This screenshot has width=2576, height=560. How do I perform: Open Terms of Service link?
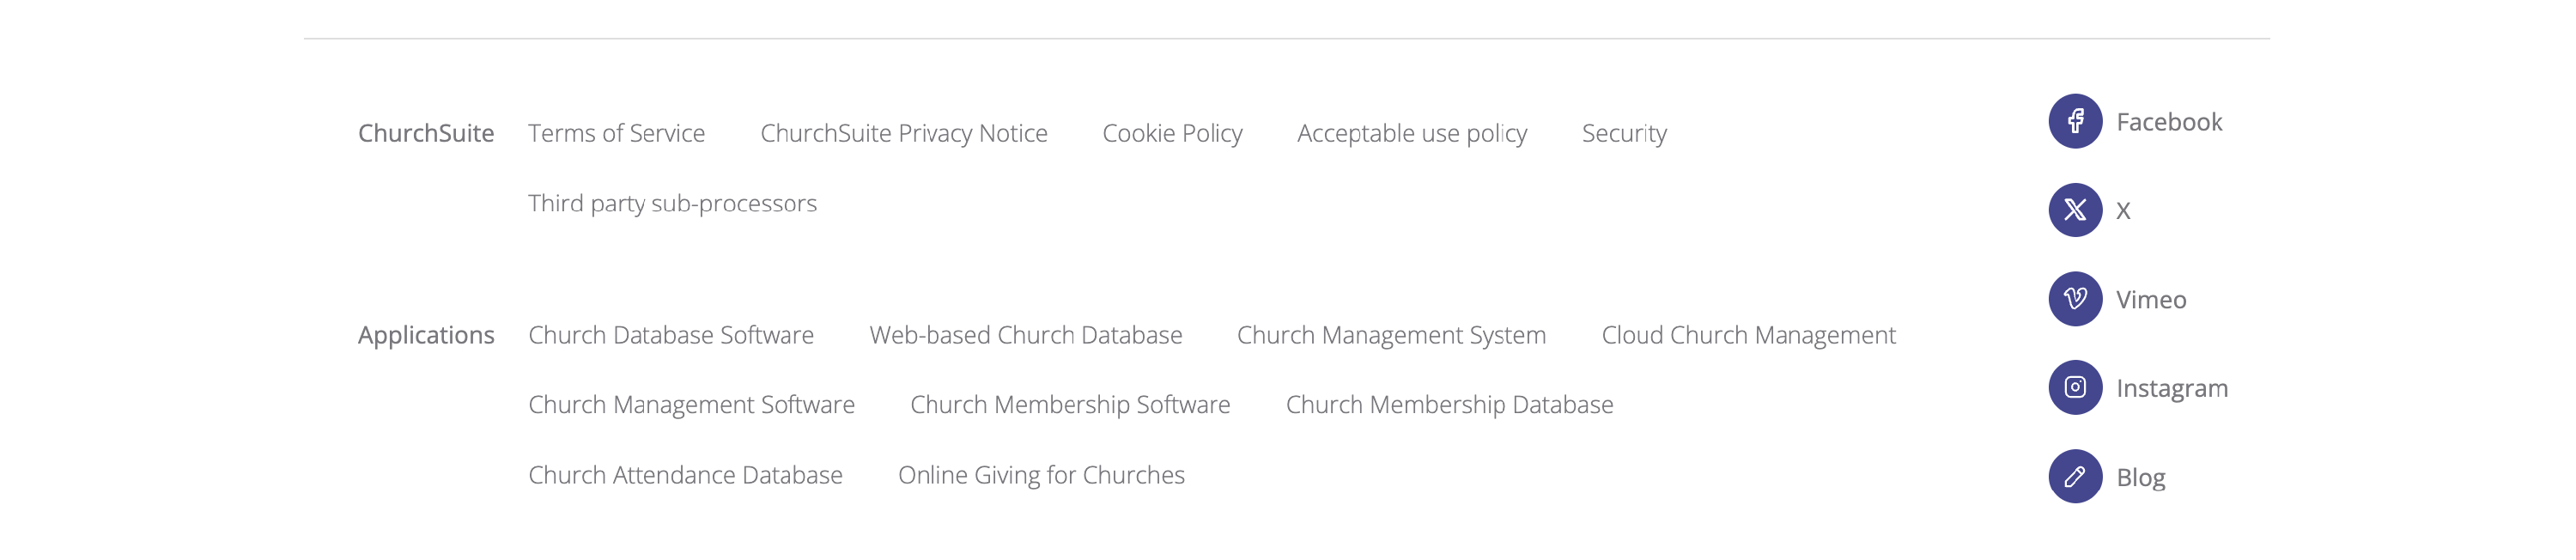tap(616, 133)
